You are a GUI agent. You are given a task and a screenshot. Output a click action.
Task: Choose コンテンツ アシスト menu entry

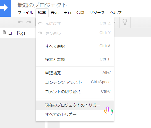pos(75,82)
